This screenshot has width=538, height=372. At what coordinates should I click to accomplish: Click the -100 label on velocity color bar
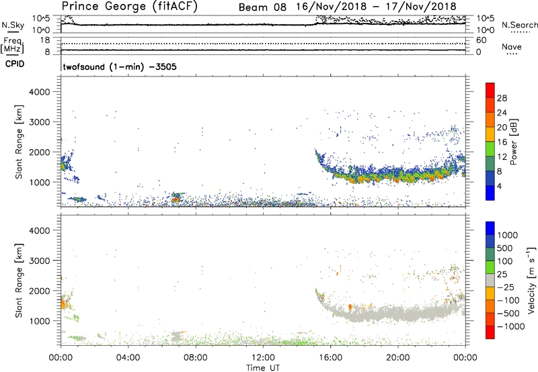point(508,300)
